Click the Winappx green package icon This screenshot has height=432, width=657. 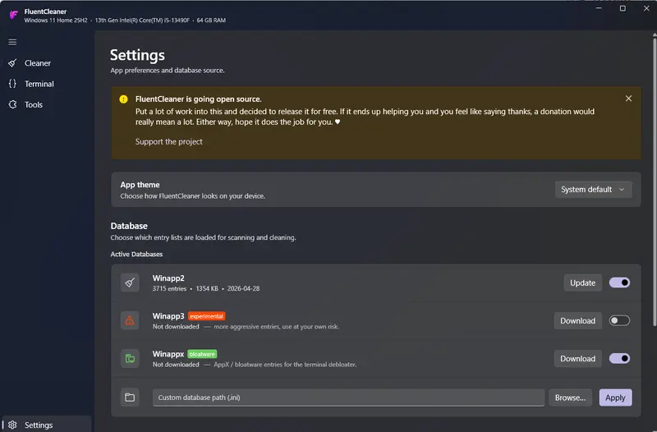pos(130,359)
